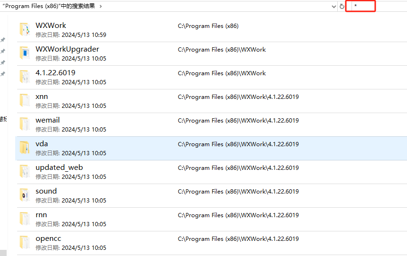Expand the breadcrumb chevron after search results
This screenshot has height=256, width=407.
pyautogui.click(x=101, y=6)
